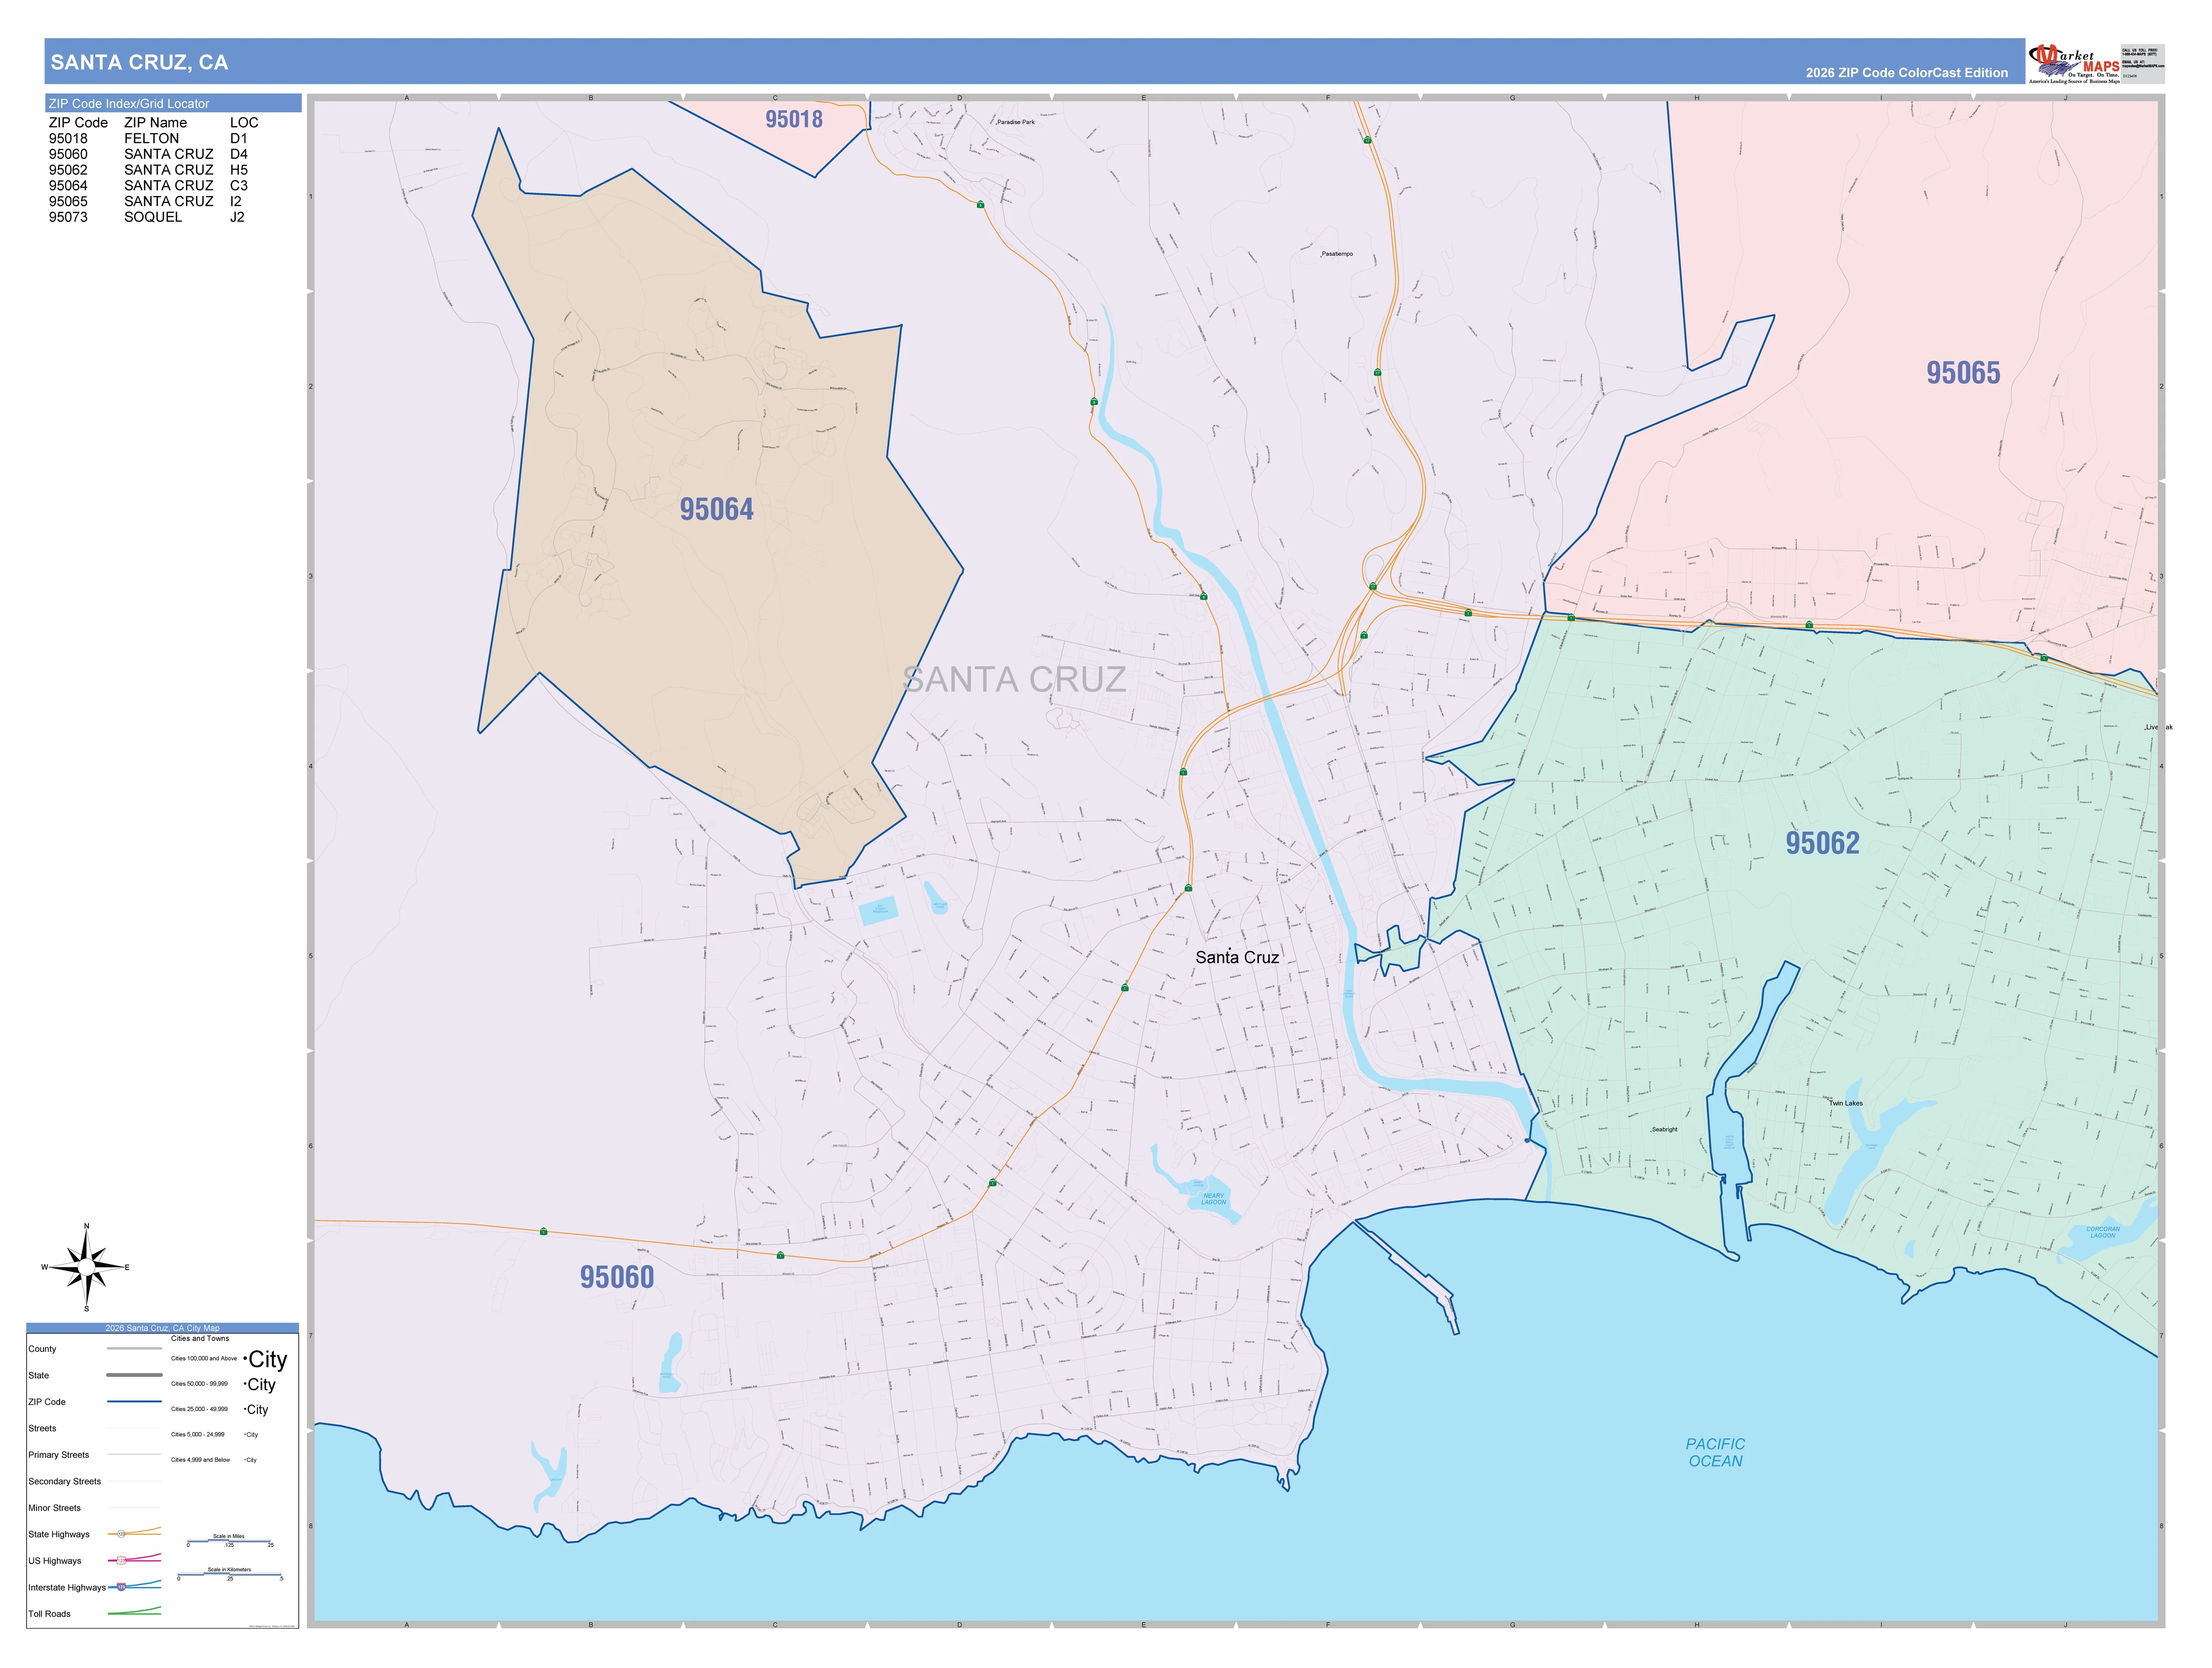
Task: Click the 'Primary Streets' legend label
Action: pyautogui.click(x=59, y=1454)
